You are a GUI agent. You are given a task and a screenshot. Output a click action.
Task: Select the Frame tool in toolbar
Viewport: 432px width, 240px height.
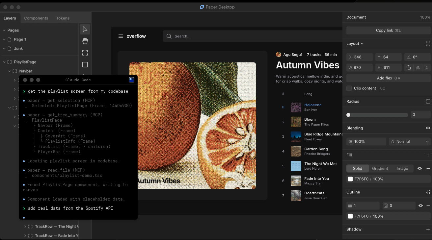pos(85,53)
